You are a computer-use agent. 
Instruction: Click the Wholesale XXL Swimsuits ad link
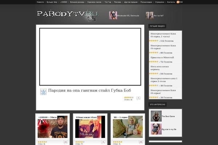[128, 16]
